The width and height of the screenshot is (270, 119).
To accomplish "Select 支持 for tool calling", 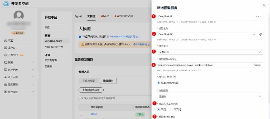I will (158, 109).
